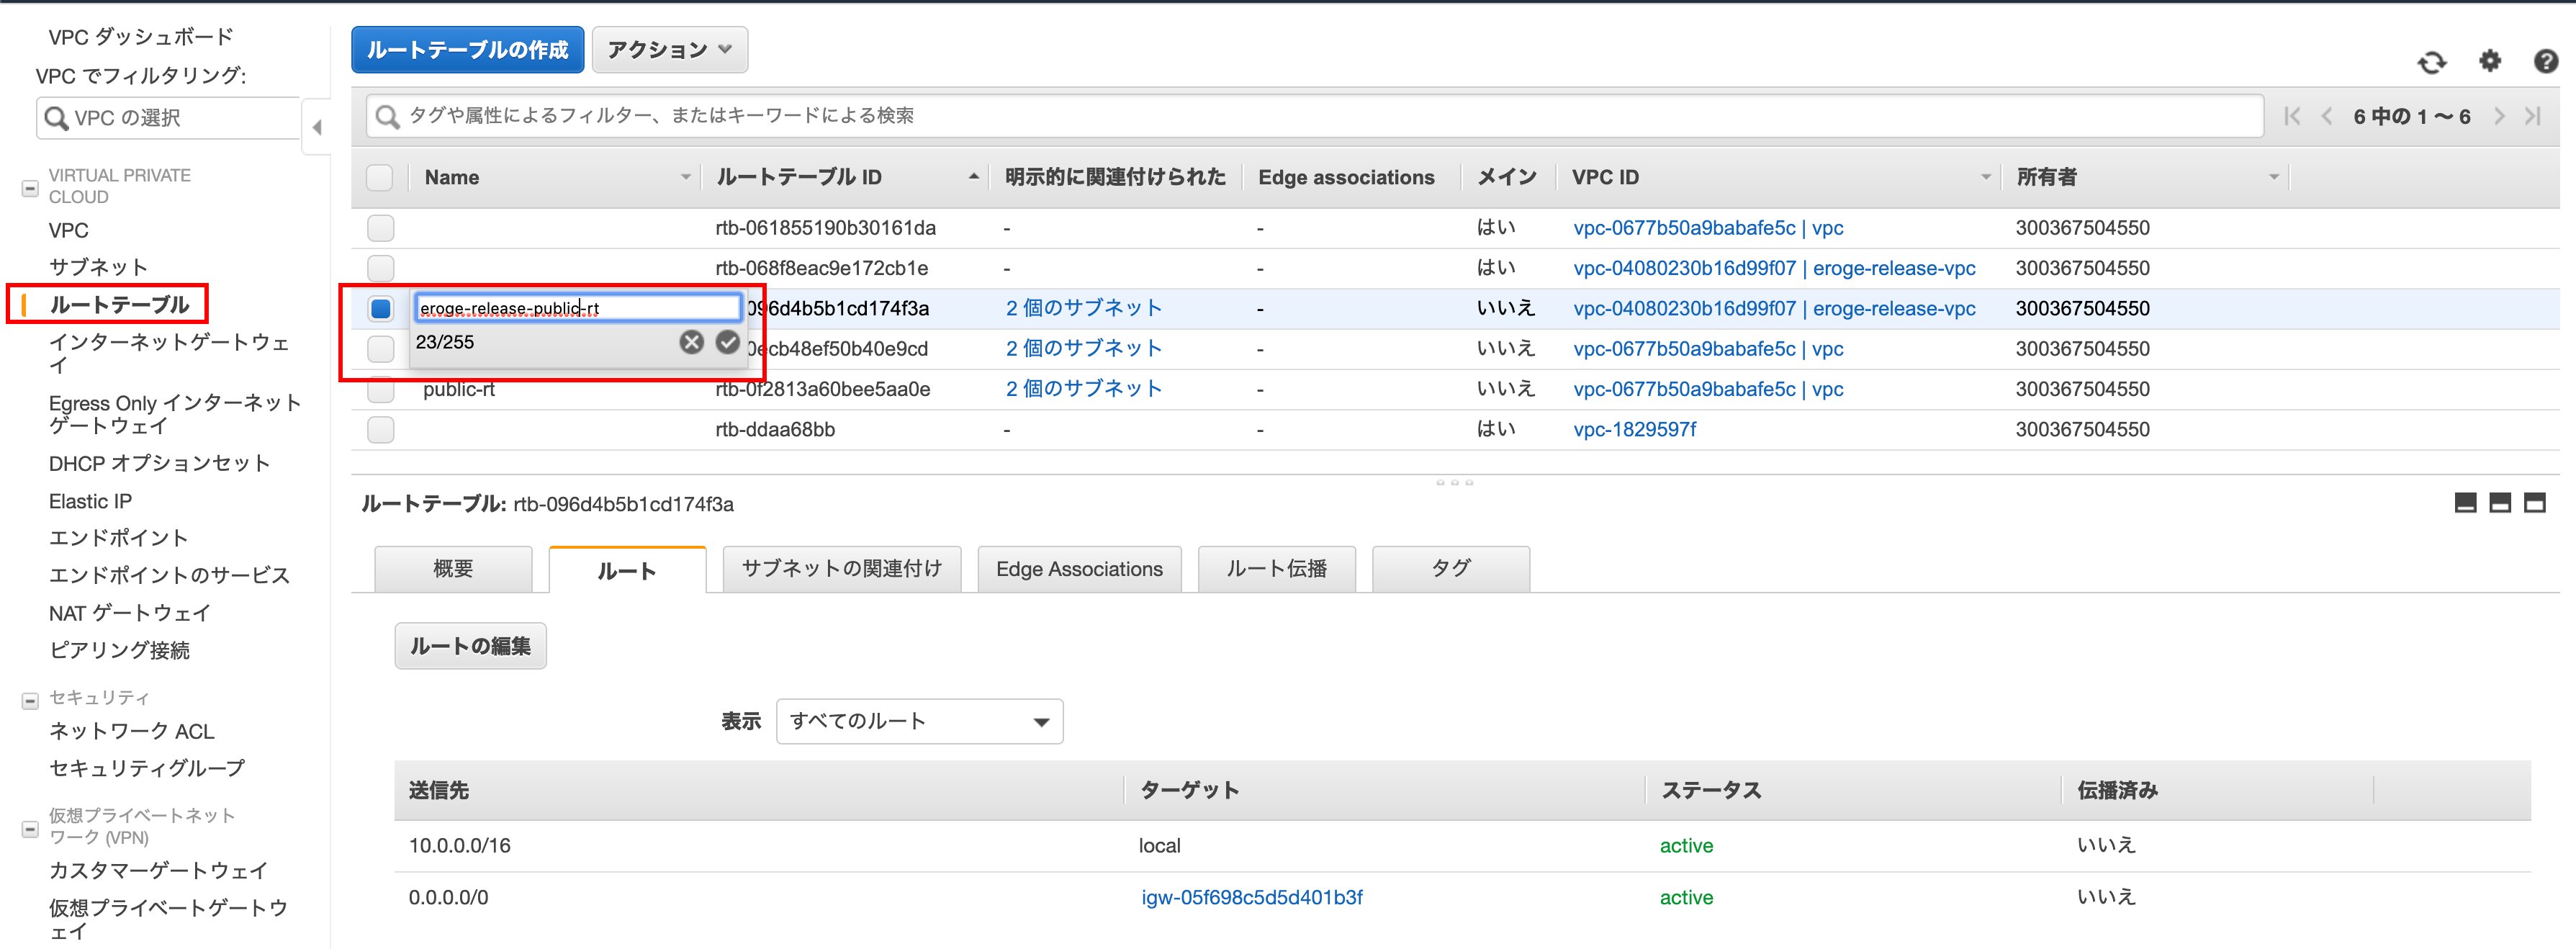2576x949 pixels.
Task: Toggle the select-all checkbox in table header
Action: pos(380,177)
